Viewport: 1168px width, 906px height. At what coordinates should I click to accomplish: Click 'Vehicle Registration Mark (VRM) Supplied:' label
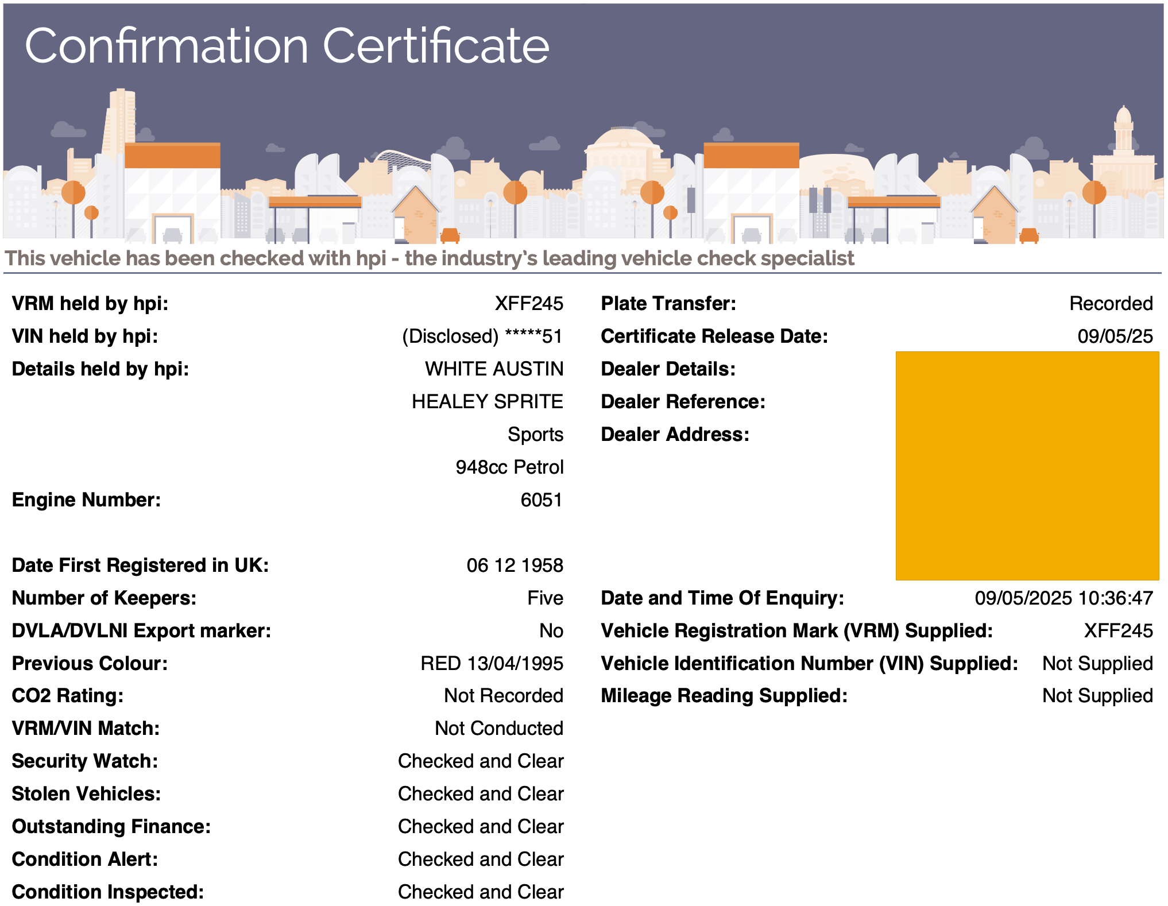(x=796, y=630)
